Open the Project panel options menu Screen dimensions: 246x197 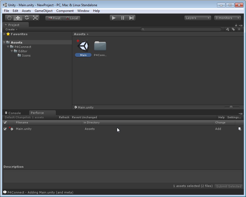[x=241, y=25]
